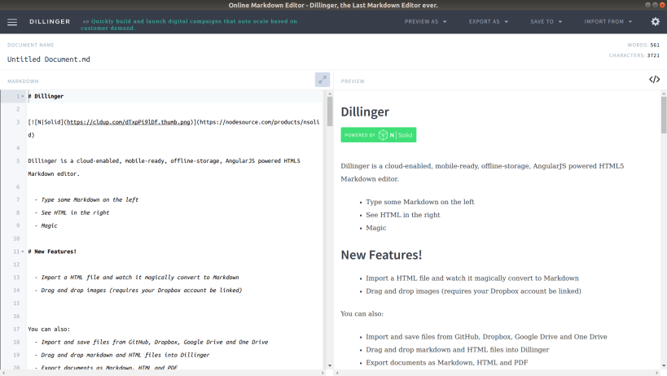Open the hamburger sidebar menu
The height and width of the screenshot is (376, 667).
coord(12,22)
